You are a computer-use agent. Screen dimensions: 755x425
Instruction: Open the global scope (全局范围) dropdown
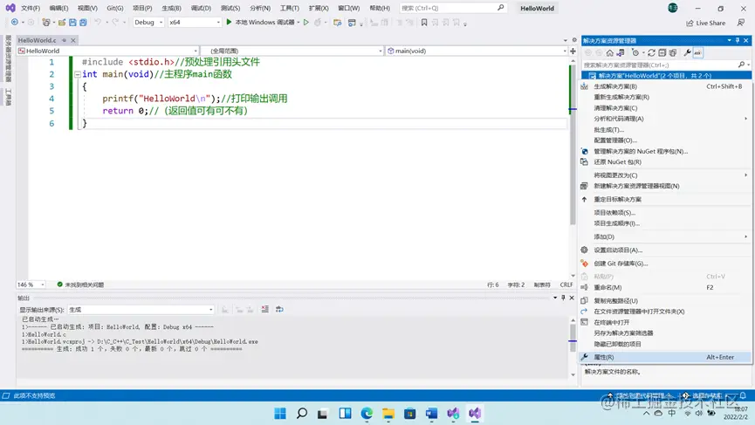point(292,51)
